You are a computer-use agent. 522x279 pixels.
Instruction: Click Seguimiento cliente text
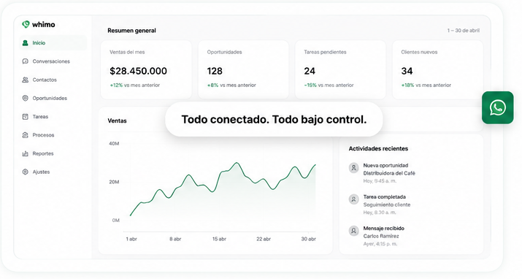tap(386, 205)
